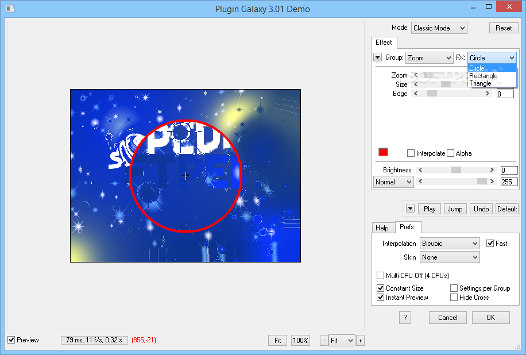Close the Plugin Galaxy window
Viewport: 526px width, 355px height.
[509, 7]
